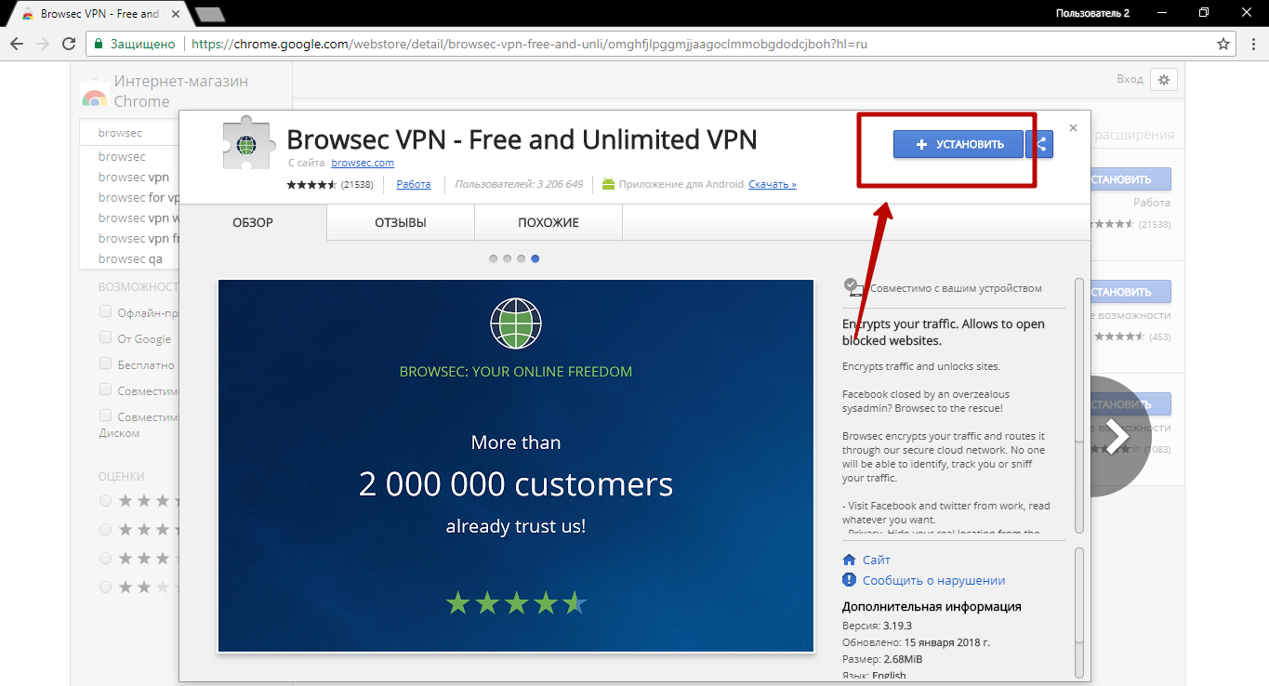This screenshot has width=1269, height=686.
Task: Click the first background УСТАНОВИТЬ button
Action: coord(1130,179)
